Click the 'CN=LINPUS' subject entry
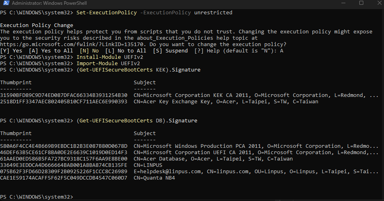The width and height of the screenshot is (384, 201). pyautogui.click(x=148, y=165)
